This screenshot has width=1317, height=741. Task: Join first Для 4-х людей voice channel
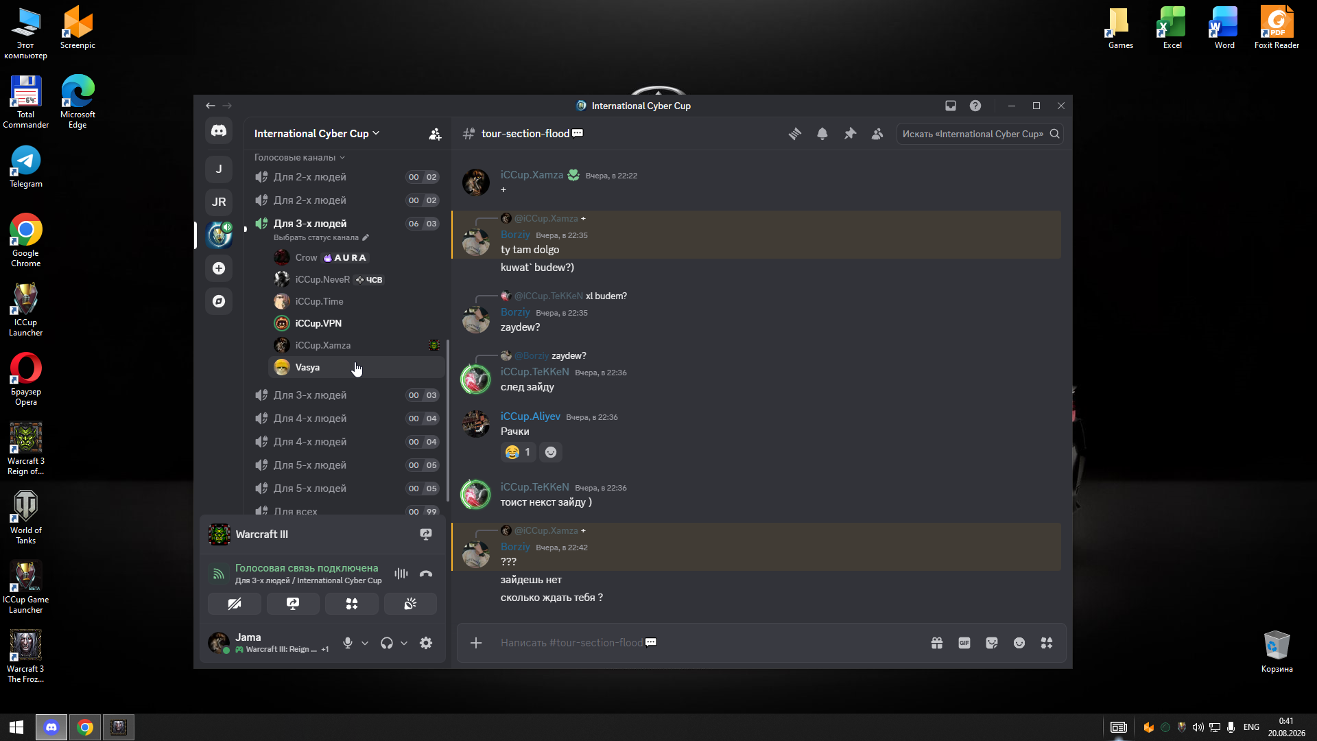347,419
